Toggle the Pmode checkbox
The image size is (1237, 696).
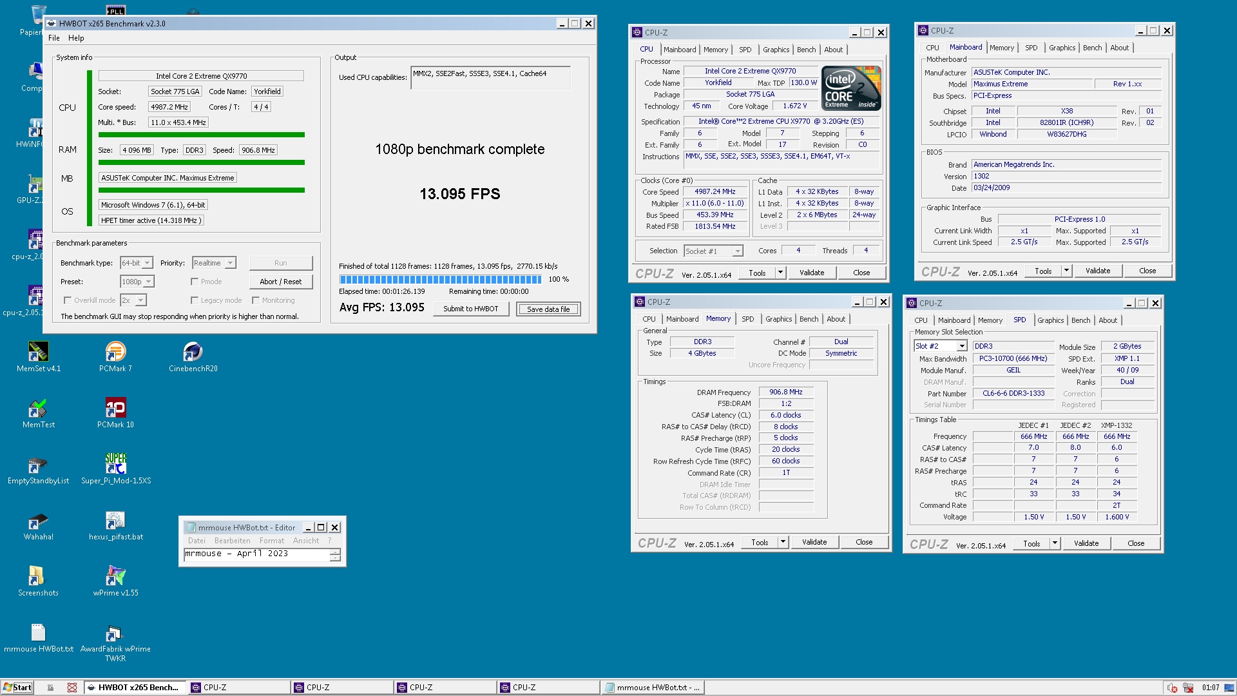coord(195,282)
